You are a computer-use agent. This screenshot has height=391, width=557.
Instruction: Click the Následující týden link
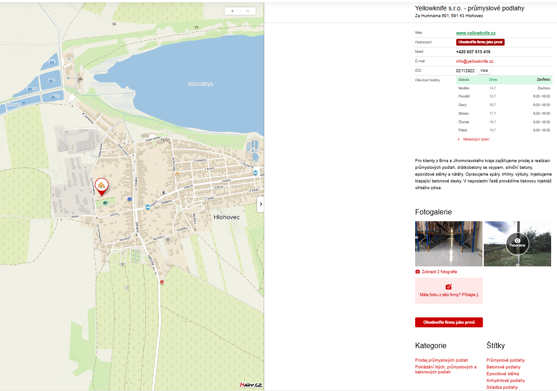[x=476, y=140]
